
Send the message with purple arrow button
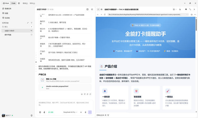point(90,112)
